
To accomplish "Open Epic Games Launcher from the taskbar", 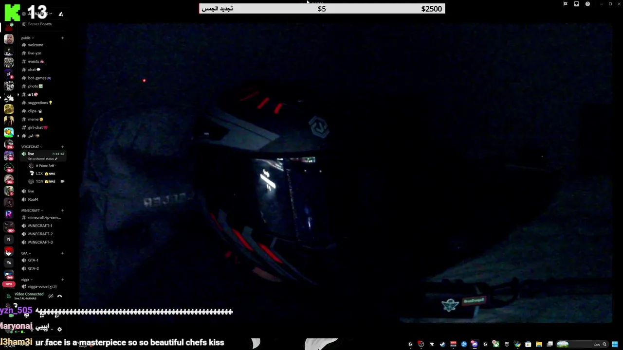I will [x=507, y=344].
